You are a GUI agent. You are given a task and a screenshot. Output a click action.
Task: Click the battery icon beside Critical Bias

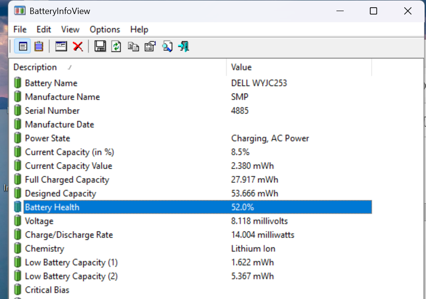[17, 289]
